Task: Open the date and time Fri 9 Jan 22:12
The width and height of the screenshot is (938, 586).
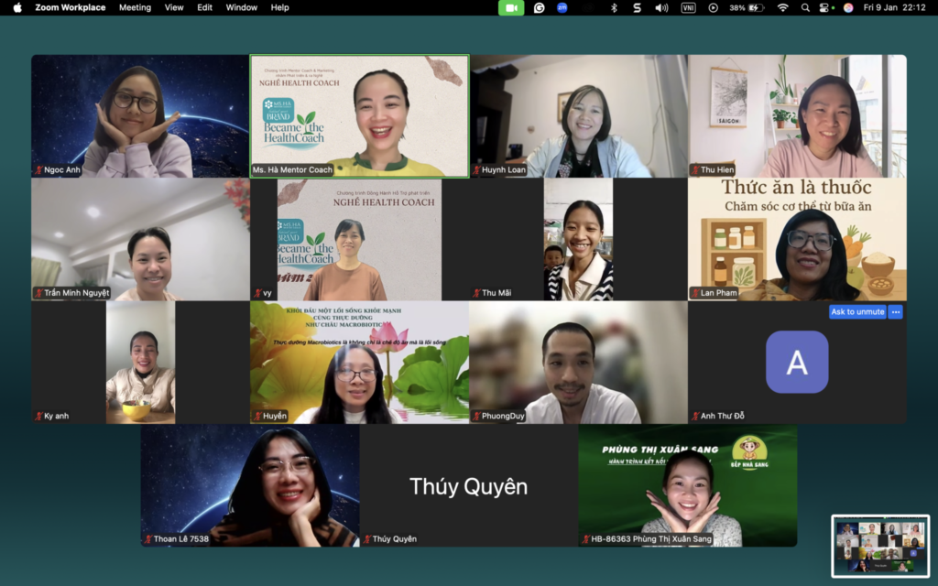Action: [x=894, y=7]
